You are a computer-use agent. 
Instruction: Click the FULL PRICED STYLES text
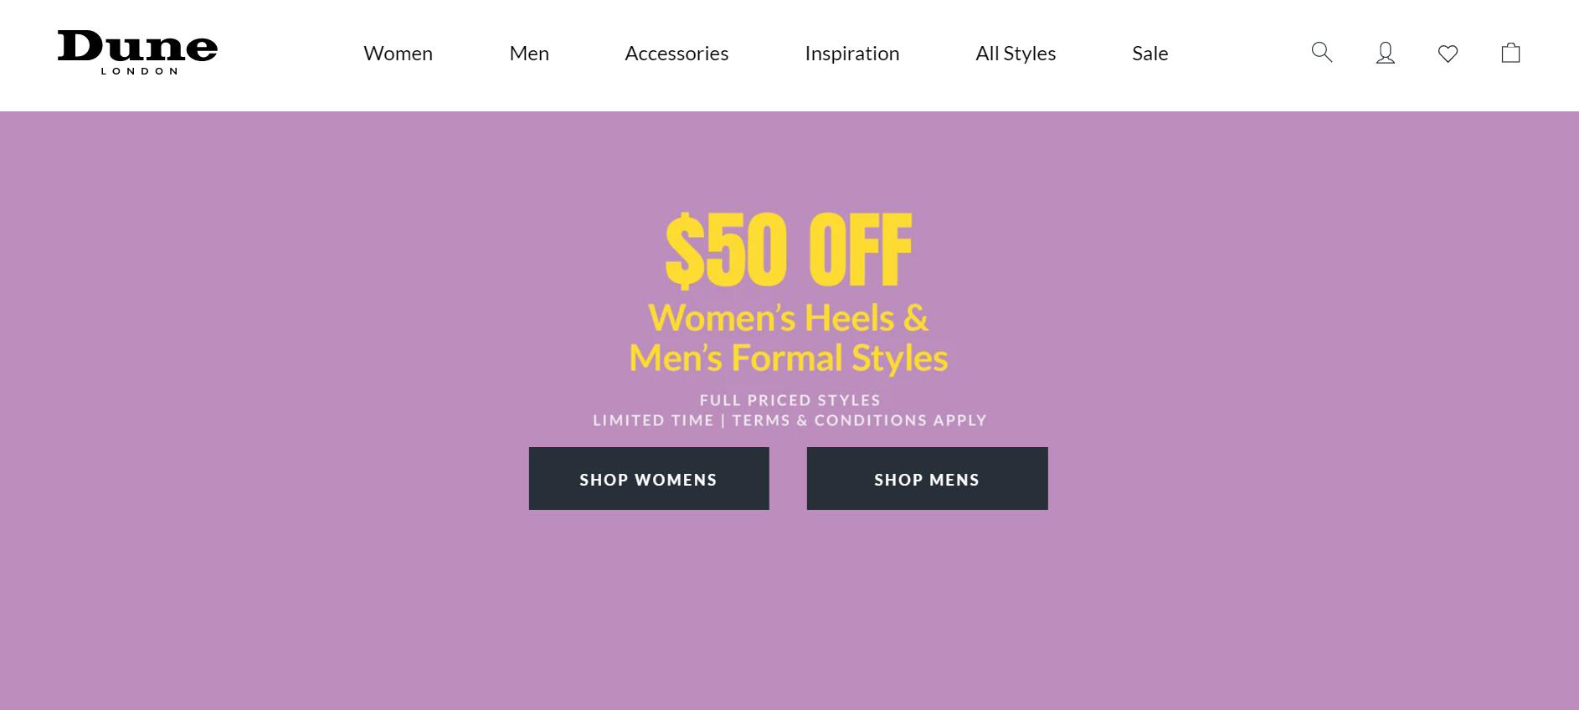point(789,400)
